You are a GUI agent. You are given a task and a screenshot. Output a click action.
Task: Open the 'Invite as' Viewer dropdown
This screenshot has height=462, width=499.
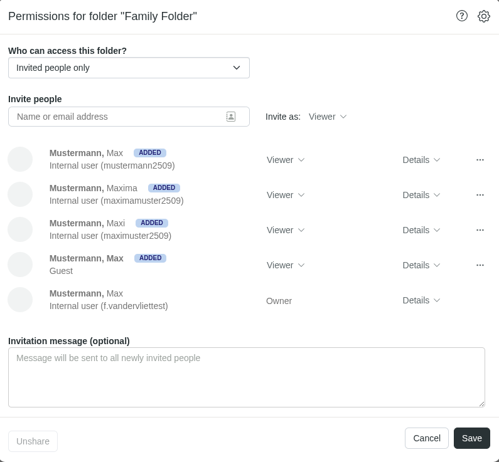(x=328, y=117)
